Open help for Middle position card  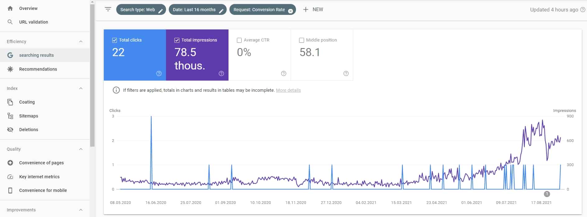point(346,73)
